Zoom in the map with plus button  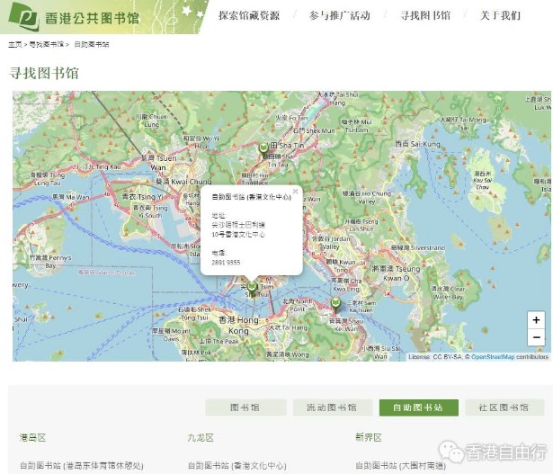coord(536,320)
